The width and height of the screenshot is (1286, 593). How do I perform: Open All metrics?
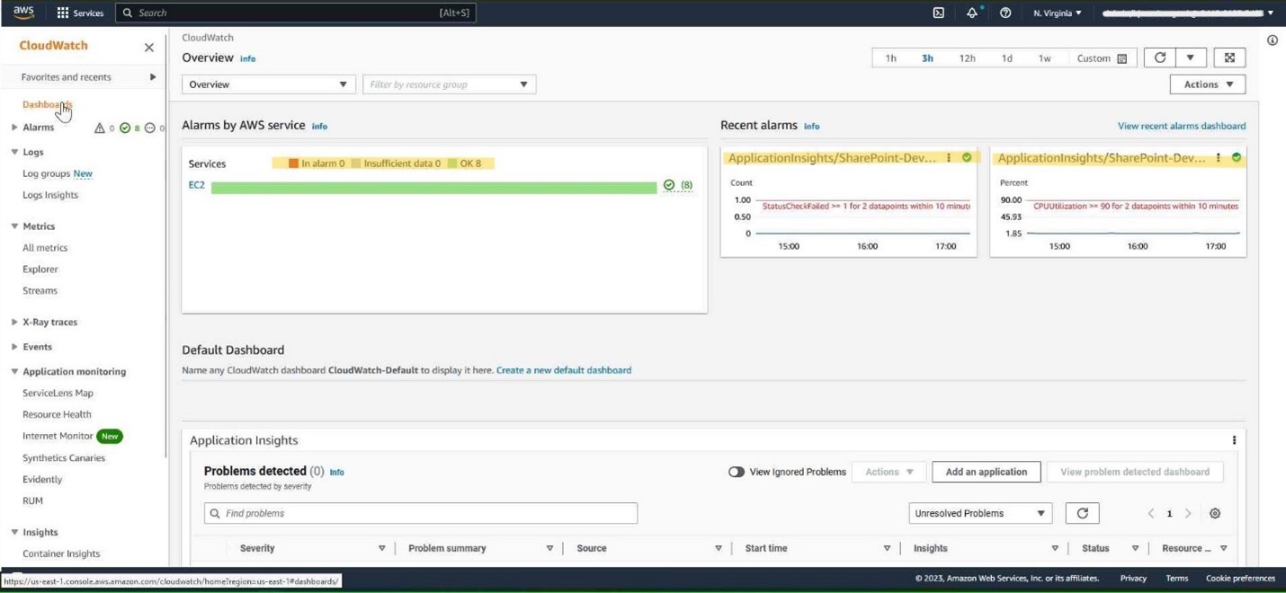coord(45,248)
